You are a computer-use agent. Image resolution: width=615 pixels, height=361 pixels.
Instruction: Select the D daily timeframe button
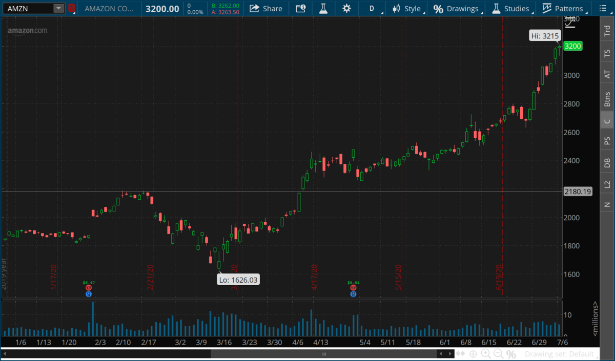(372, 8)
